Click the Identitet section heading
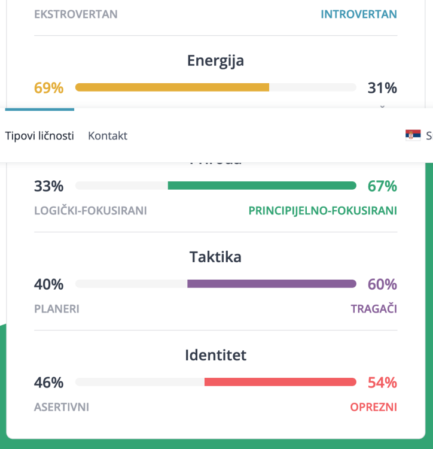Screen dimensions: 433x449 pyautogui.click(x=216, y=355)
